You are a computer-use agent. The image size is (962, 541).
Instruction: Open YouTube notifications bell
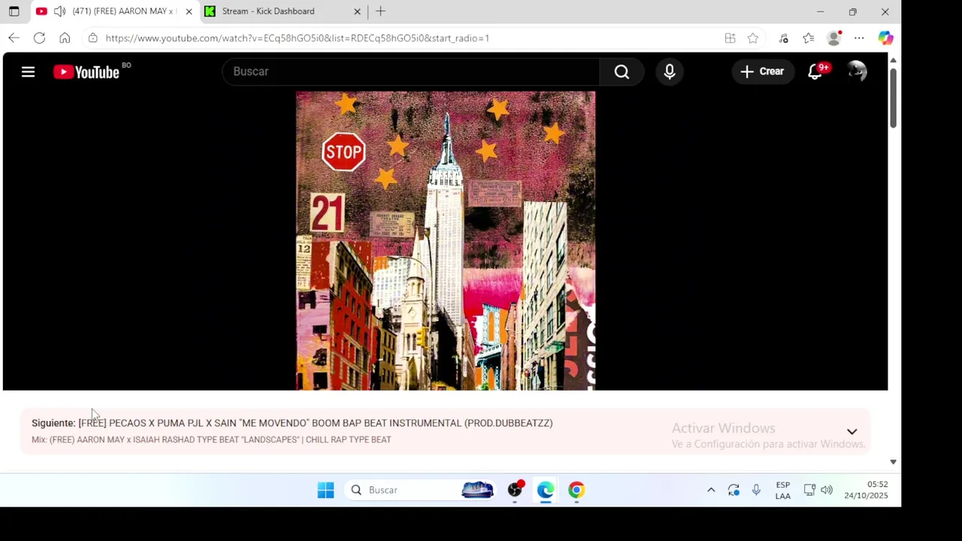815,71
